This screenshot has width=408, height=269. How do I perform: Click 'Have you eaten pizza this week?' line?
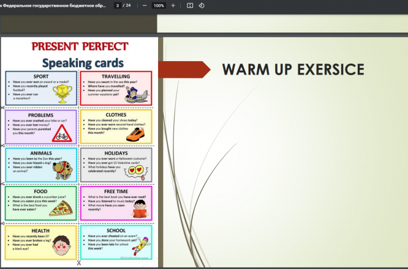tap(34, 201)
